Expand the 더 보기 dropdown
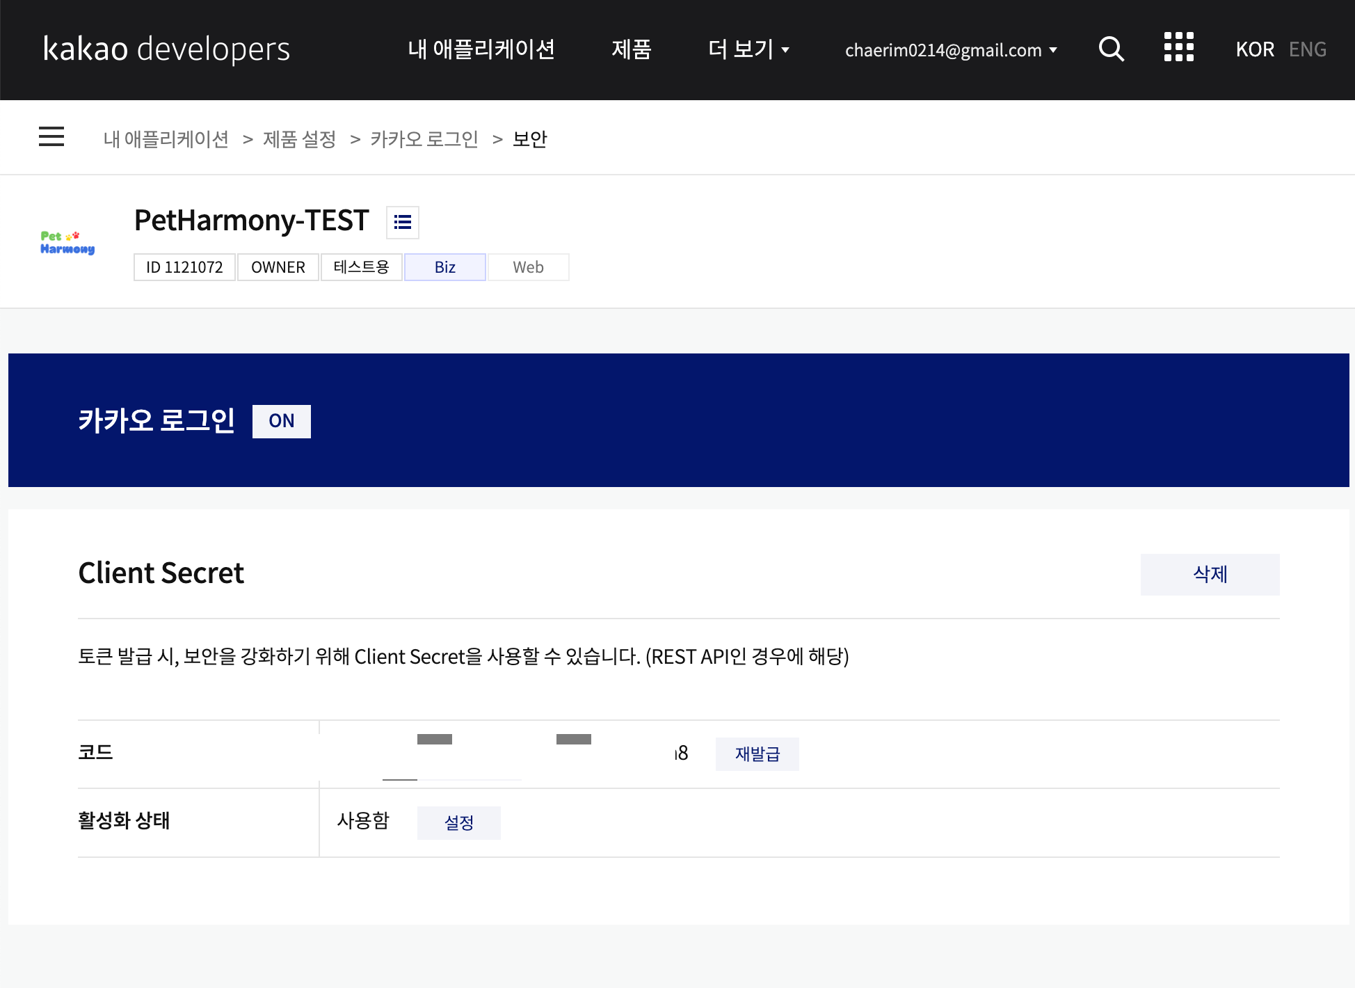The height and width of the screenshot is (988, 1355). click(748, 49)
